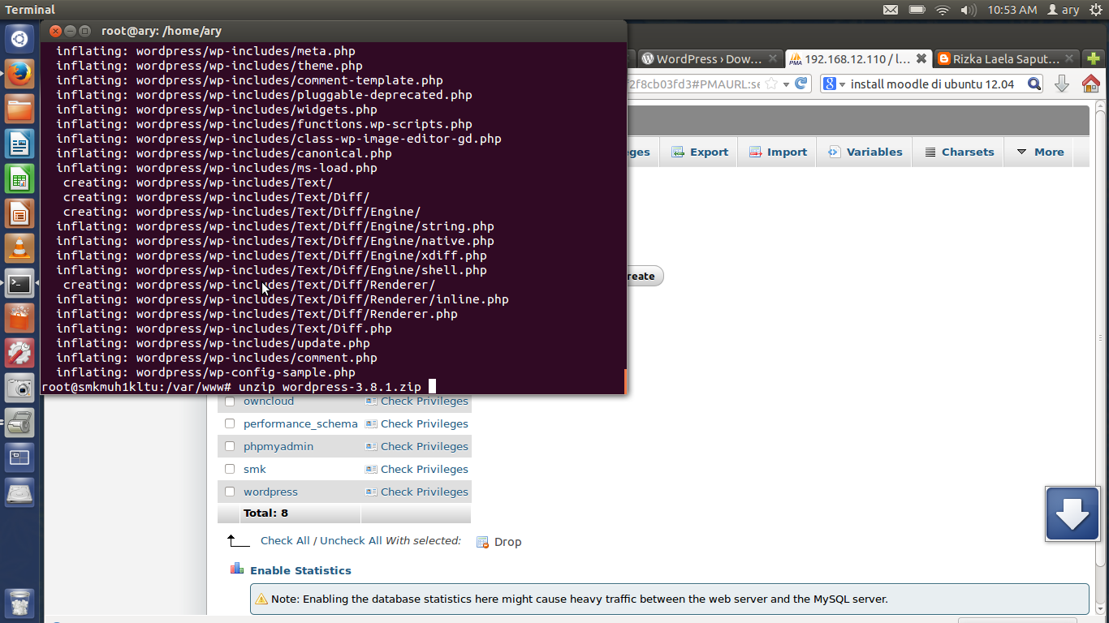Viewport: 1109px width, 623px height.
Task: Click the Firefox URL address bar
Action: pyautogui.click(x=694, y=84)
